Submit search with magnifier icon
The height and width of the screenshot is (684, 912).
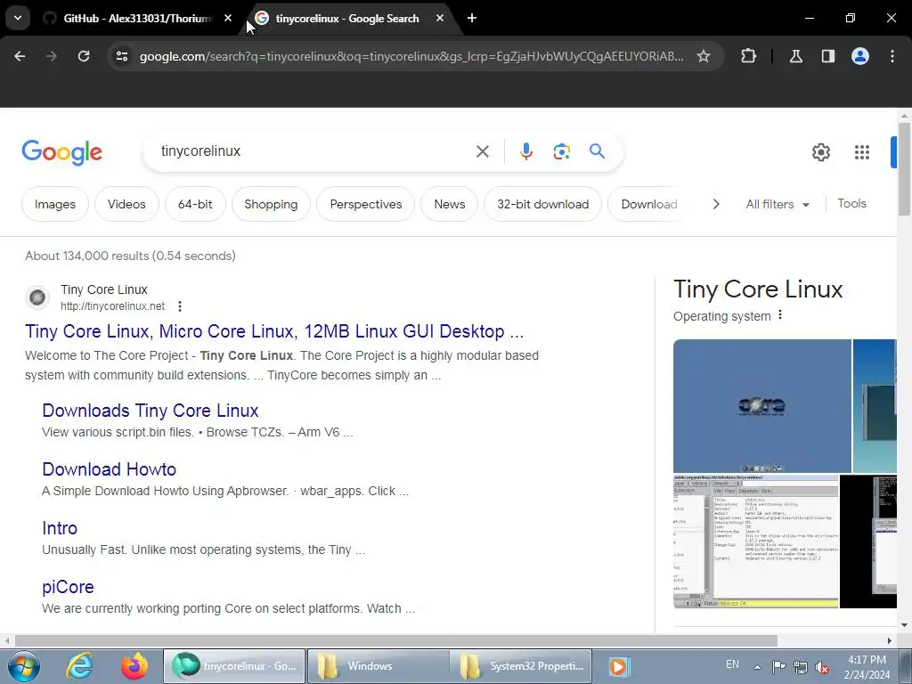tap(597, 151)
